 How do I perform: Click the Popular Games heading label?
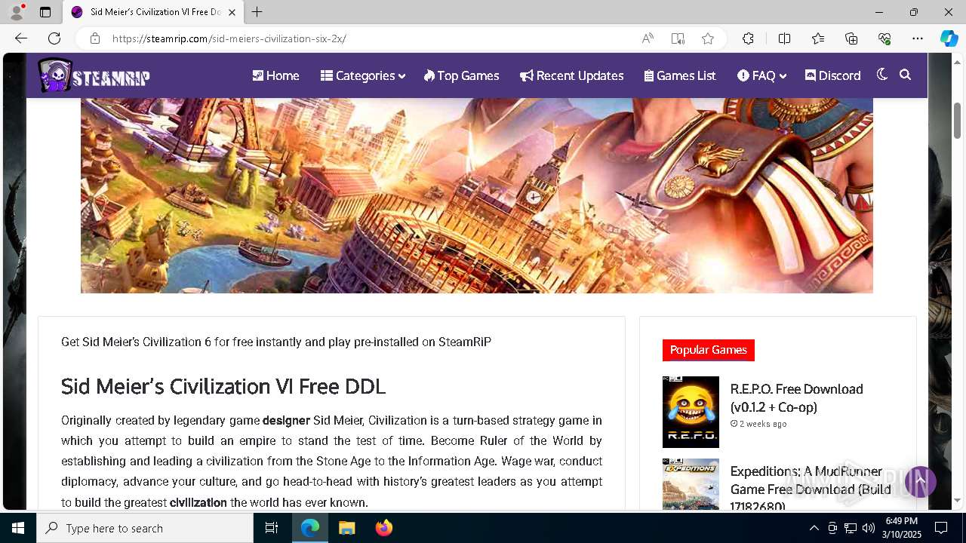pyautogui.click(x=709, y=350)
